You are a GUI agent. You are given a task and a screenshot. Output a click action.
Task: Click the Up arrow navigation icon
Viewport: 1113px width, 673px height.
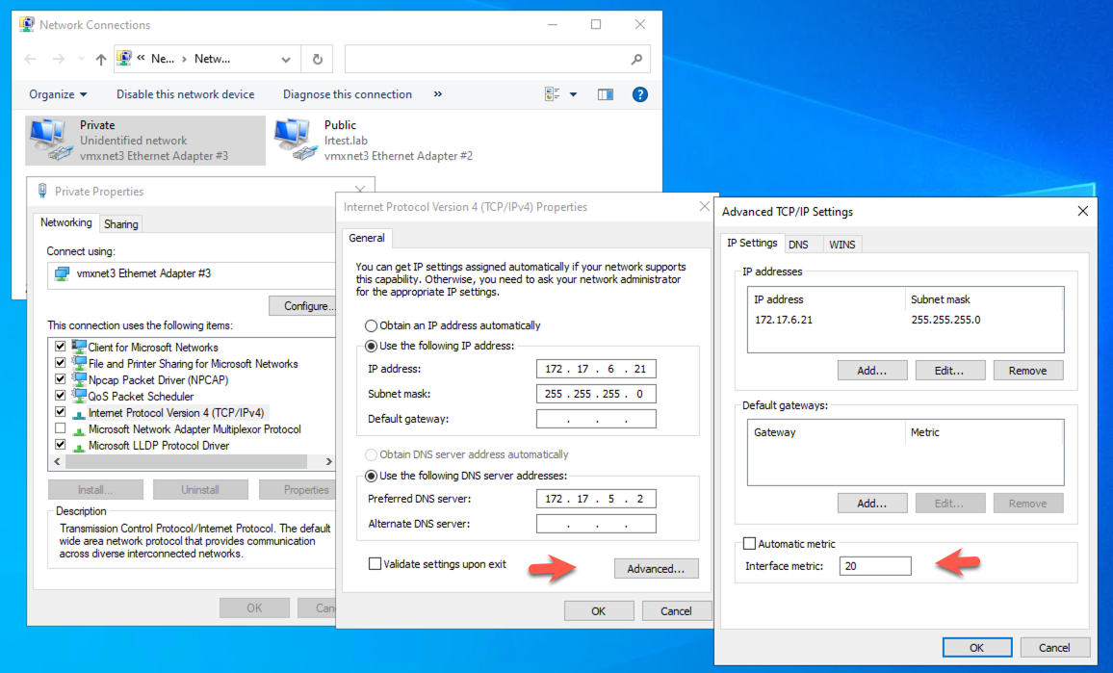tap(101, 59)
